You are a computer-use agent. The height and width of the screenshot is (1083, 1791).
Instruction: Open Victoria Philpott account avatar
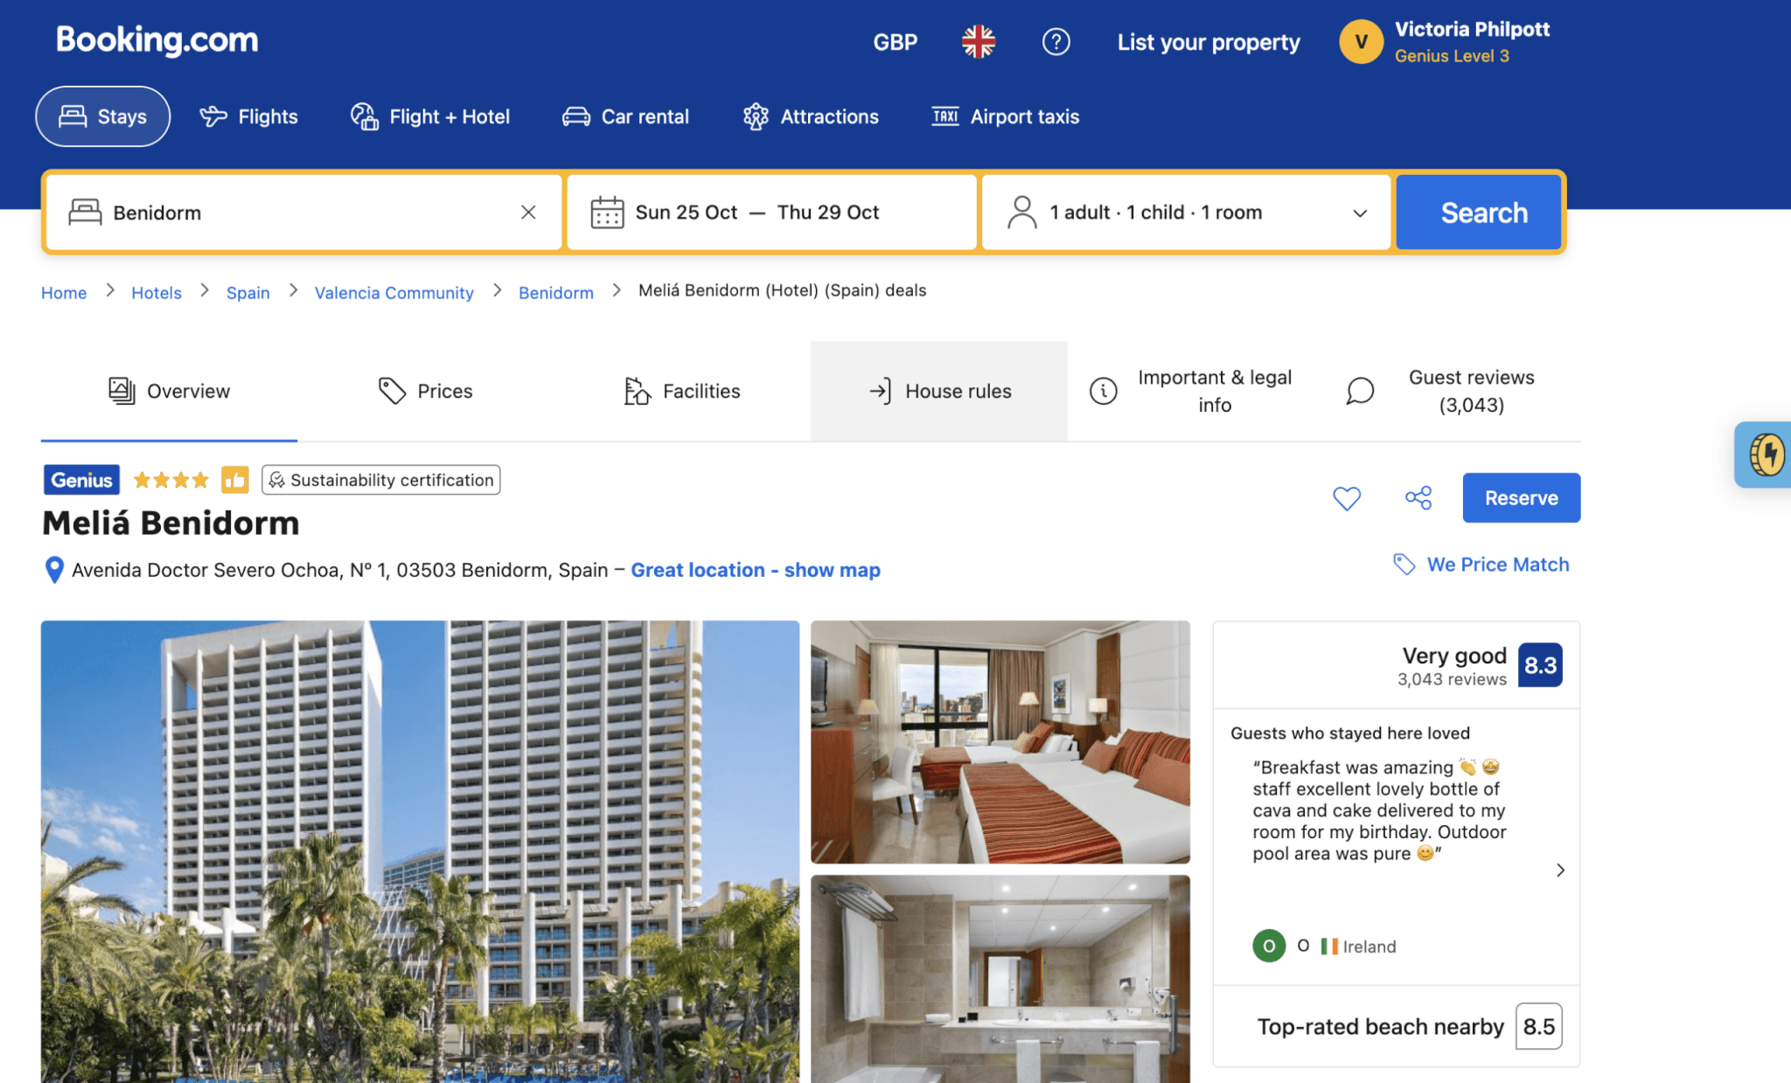coord(1361,42)
